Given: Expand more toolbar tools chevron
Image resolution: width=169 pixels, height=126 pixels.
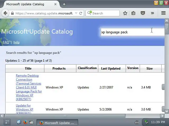Looking at the screenshot, I should [152, 13].
